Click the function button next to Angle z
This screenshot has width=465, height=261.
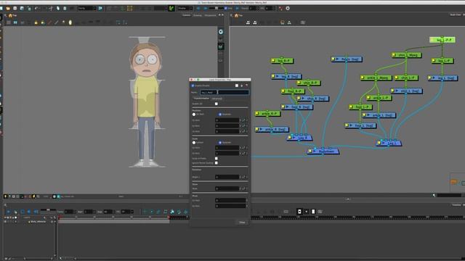[244, 177]
